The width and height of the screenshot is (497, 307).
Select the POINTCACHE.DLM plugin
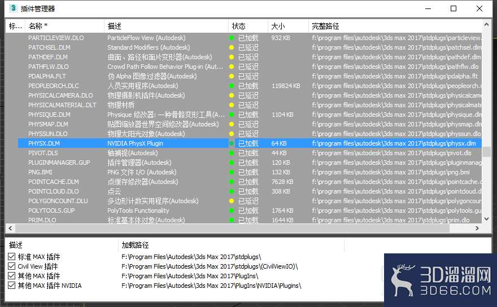53,182
